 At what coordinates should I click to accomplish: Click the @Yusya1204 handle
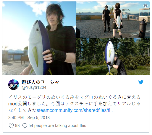(x=34, y=88)
